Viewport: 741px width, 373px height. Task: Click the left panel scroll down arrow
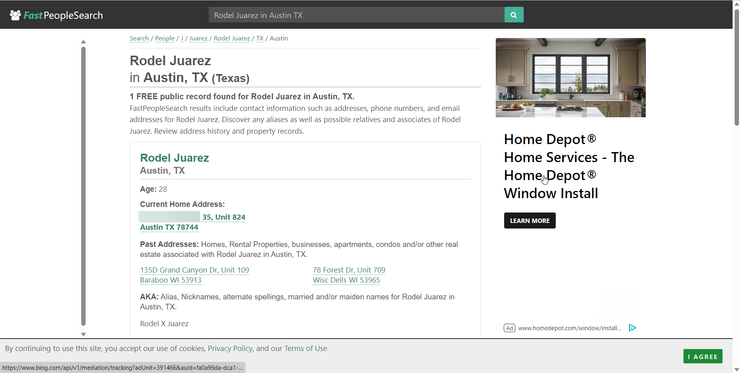(x=83, y=334)
